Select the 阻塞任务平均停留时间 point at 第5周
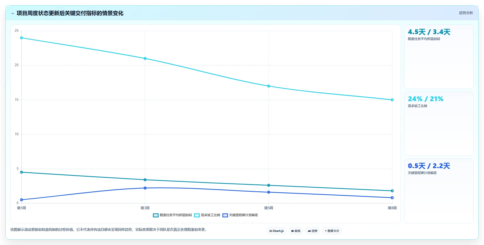The width and height of the screenshot is (484, 245). tap(269, 185)
